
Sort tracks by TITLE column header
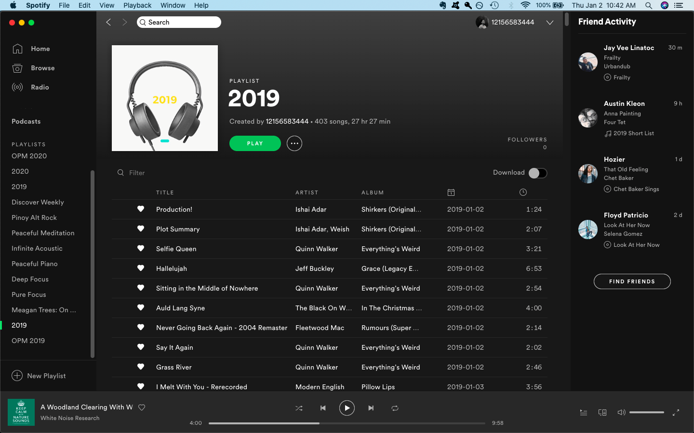[x=165, y=192]
